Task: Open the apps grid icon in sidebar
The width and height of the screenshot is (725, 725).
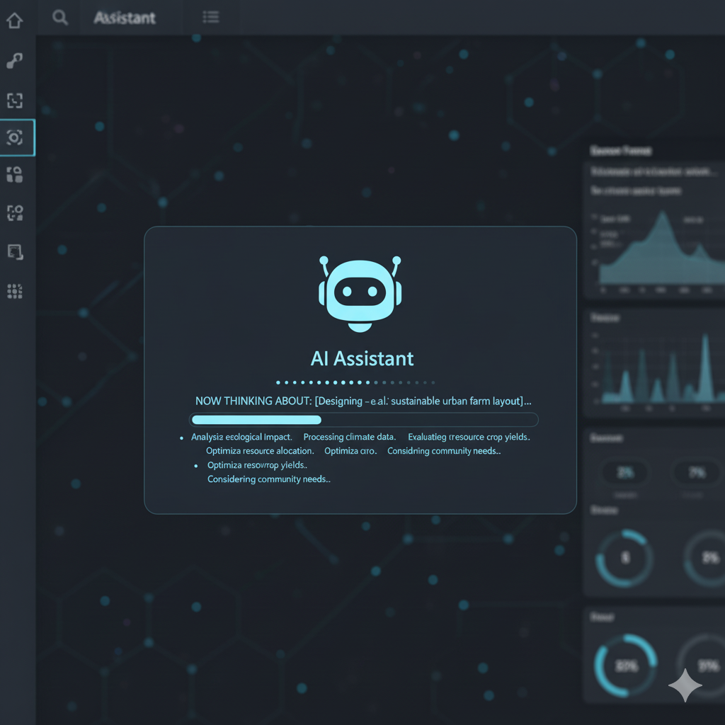Action: click(14, 290)
